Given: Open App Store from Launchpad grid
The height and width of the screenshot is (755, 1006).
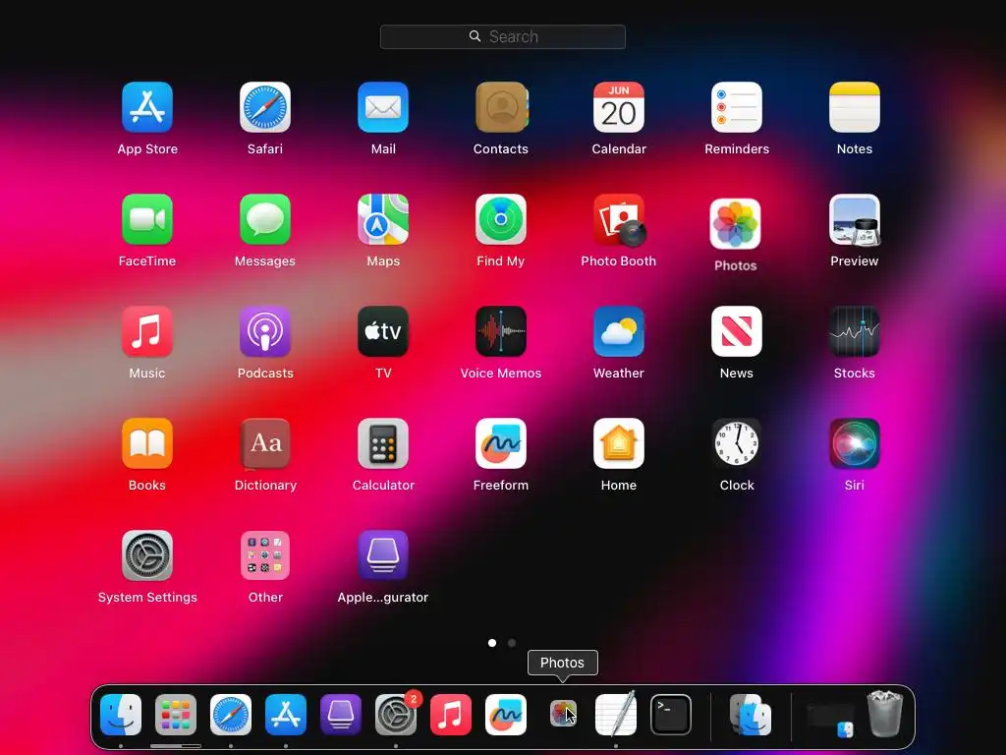Looking at the screenshot, I should 147,107.
